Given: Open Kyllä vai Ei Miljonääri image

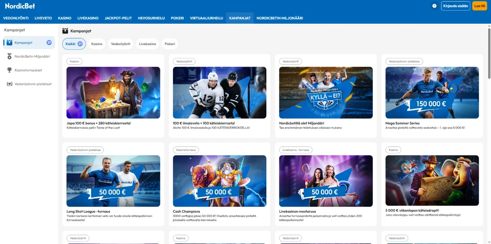Looking at the screenshot, I should tap(326, 93).
